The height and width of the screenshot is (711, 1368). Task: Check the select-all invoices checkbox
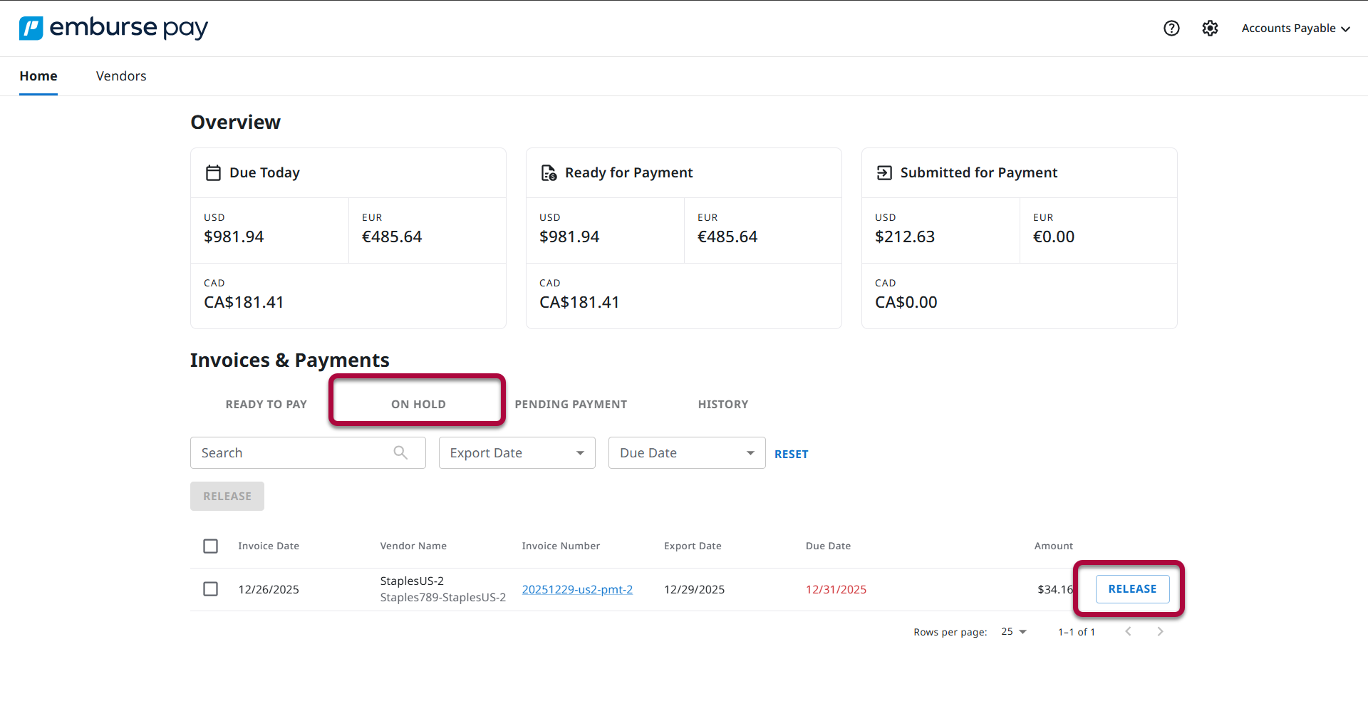tap(210, 546)
